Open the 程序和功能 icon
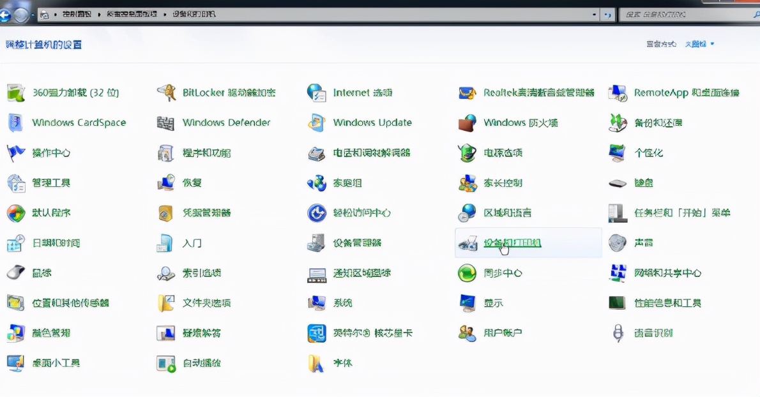The image size is (760, 397). click(x=166, y=153)
